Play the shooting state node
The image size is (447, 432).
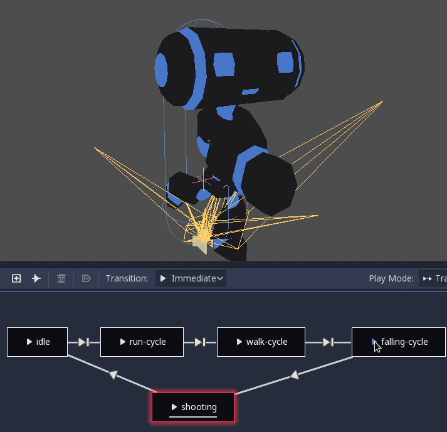[x=174, y=407]
